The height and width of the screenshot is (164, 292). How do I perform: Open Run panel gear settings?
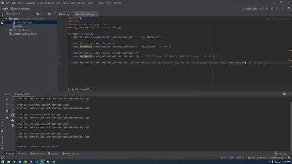[x=284, y=94]
